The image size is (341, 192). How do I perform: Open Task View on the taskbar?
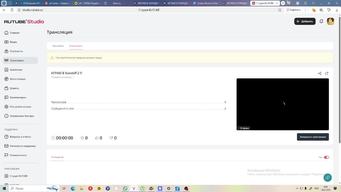[x=64, y=189]
